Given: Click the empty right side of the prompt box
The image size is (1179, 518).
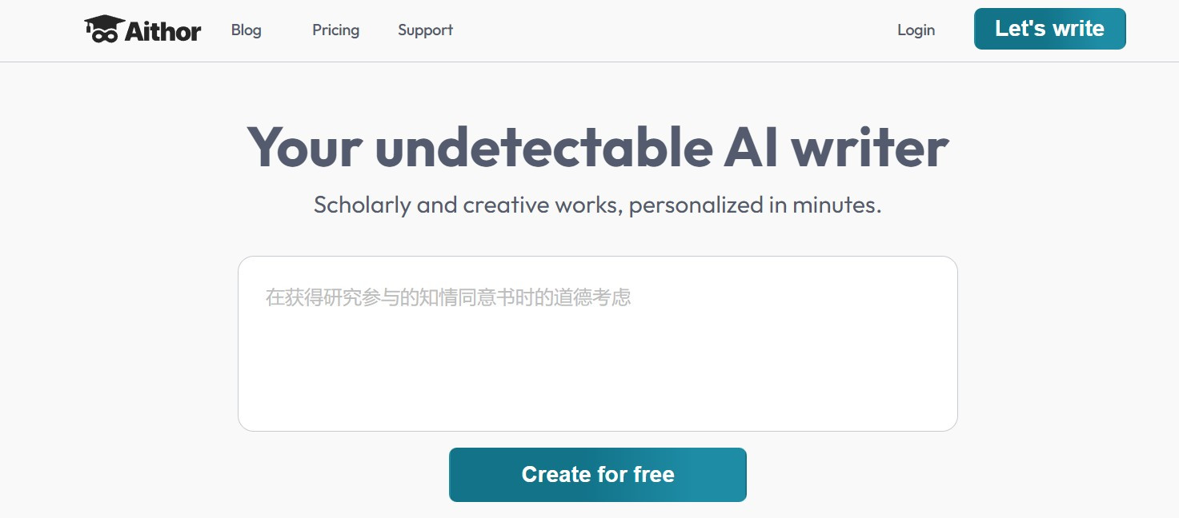Looking at the screenshot, I should (x=840, y=336).
